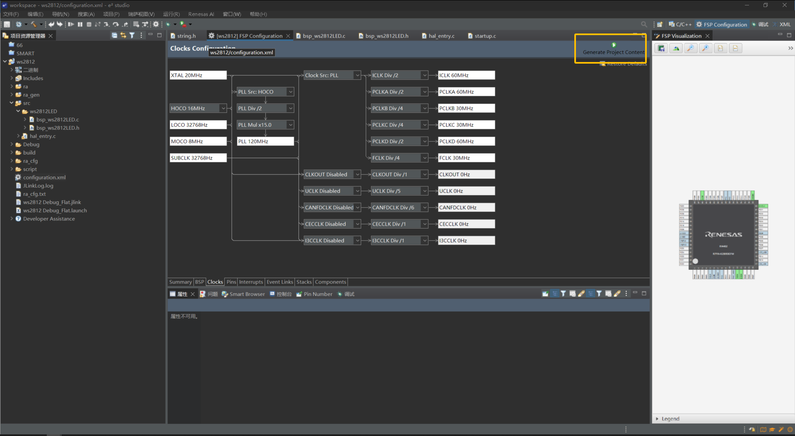Click the save image icon in FSP Visualization

(661, 48)
